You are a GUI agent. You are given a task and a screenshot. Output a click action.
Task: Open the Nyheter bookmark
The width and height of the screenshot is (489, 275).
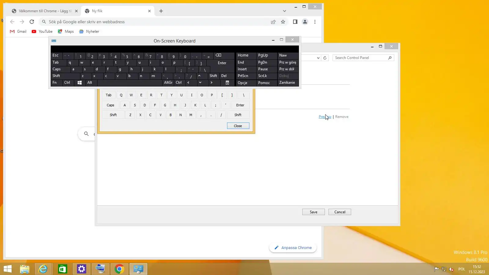click(x=89, y=31)
